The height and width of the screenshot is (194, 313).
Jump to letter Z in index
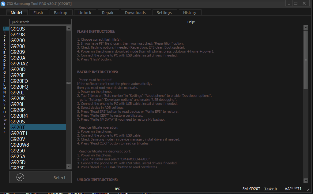pos(5,132)
